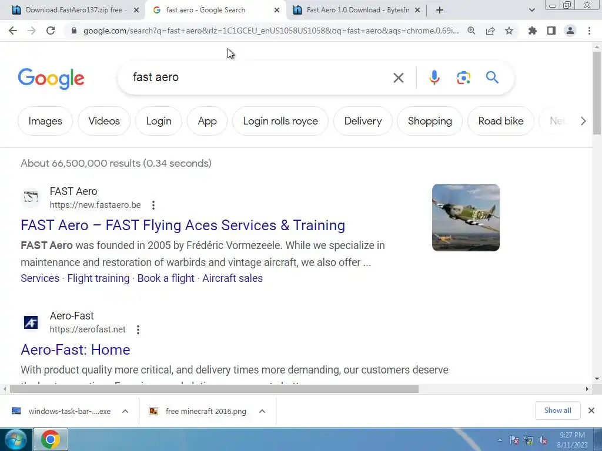The width and height of the screenshot is (602, 451).
Task: Switch to Fast Aero 1.0 Download tab
Action: tap(357, 10)
